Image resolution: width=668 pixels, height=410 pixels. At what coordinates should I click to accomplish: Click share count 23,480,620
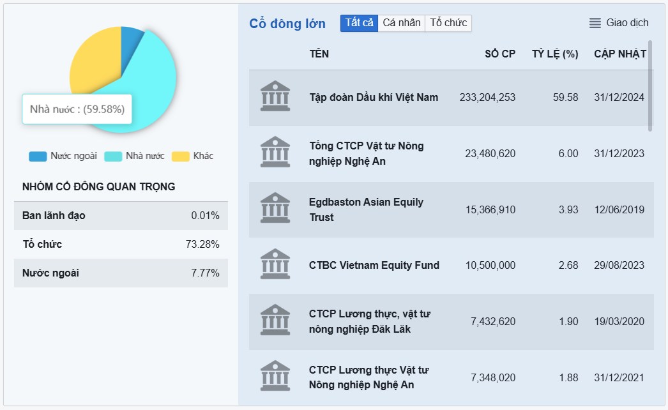(x=490, y=153)
